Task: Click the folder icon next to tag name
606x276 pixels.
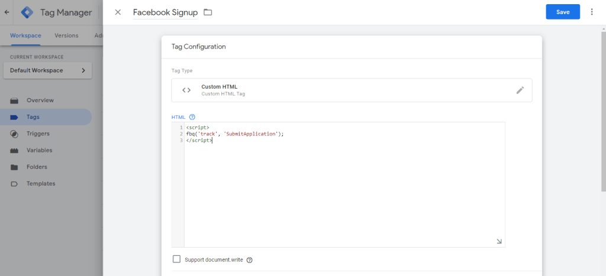Action: (x=208, y=12)
